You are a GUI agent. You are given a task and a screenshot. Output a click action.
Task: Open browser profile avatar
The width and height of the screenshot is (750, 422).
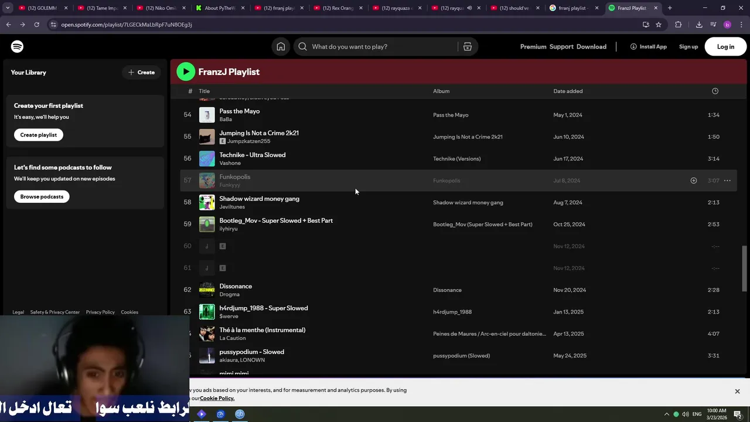(x=727, y=25)
